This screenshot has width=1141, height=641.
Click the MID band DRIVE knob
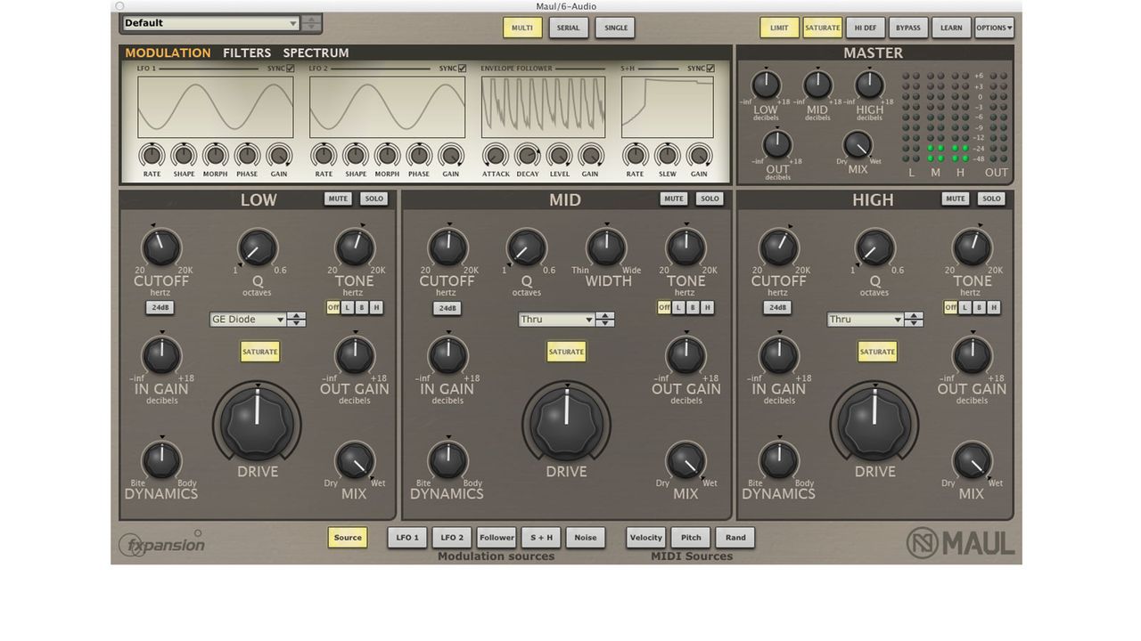pyautogui.click(x=566, y=424)
